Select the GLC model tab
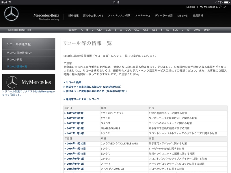 click(x=137, y=30)
